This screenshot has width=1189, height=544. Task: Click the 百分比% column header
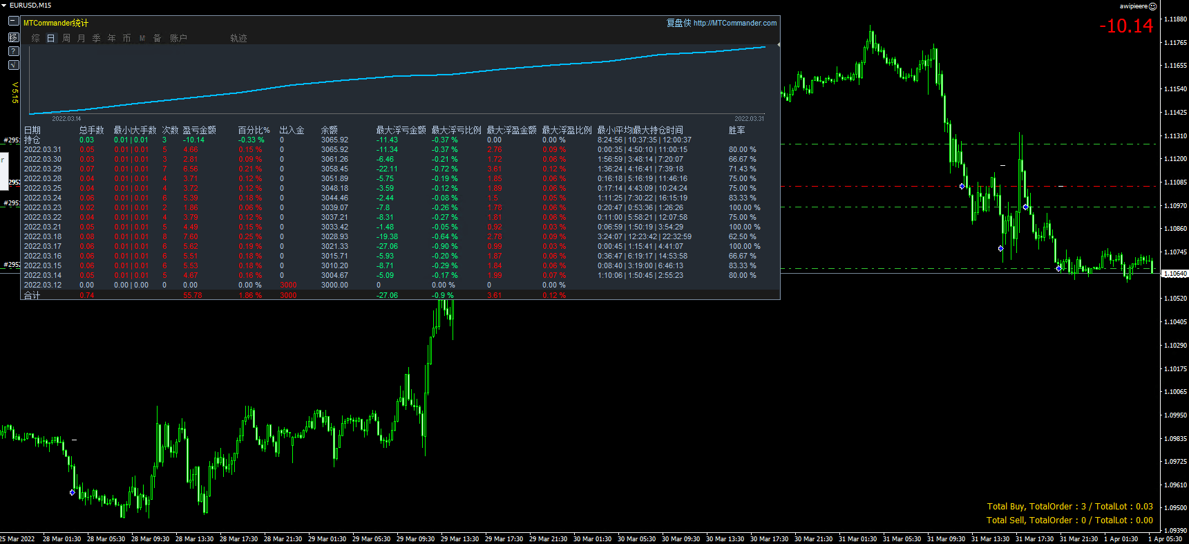point(254,130)
